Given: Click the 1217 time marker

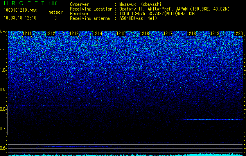Looking at the screenshot, I should 168,34.
